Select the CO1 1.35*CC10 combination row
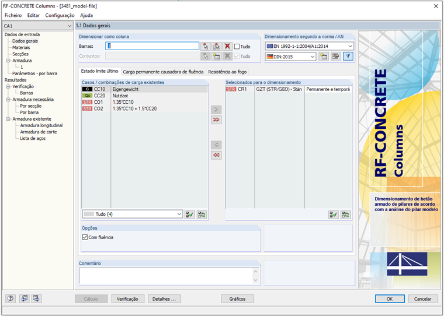This screenshot has width=444, height=316. tap(145, 102)
